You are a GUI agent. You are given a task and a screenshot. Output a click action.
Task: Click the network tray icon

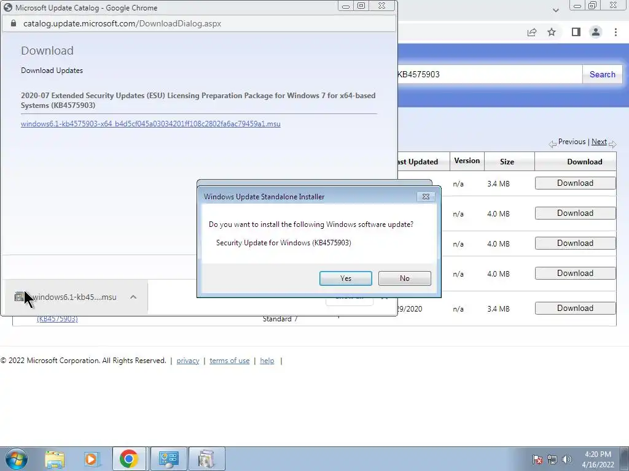552,459
